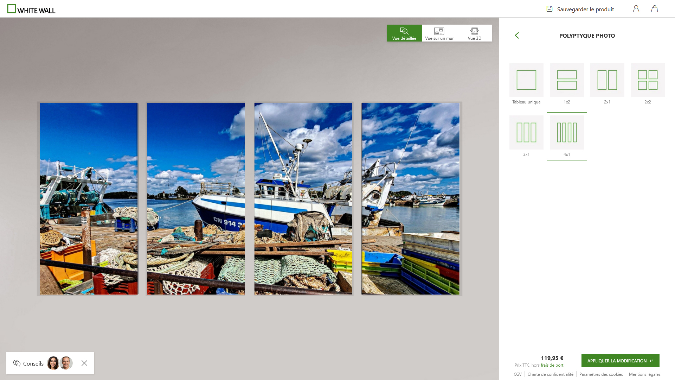Close the Conseils chat widget
This screenshot has width=675, height=380.
pyautogui.click(x=84, y=363)
